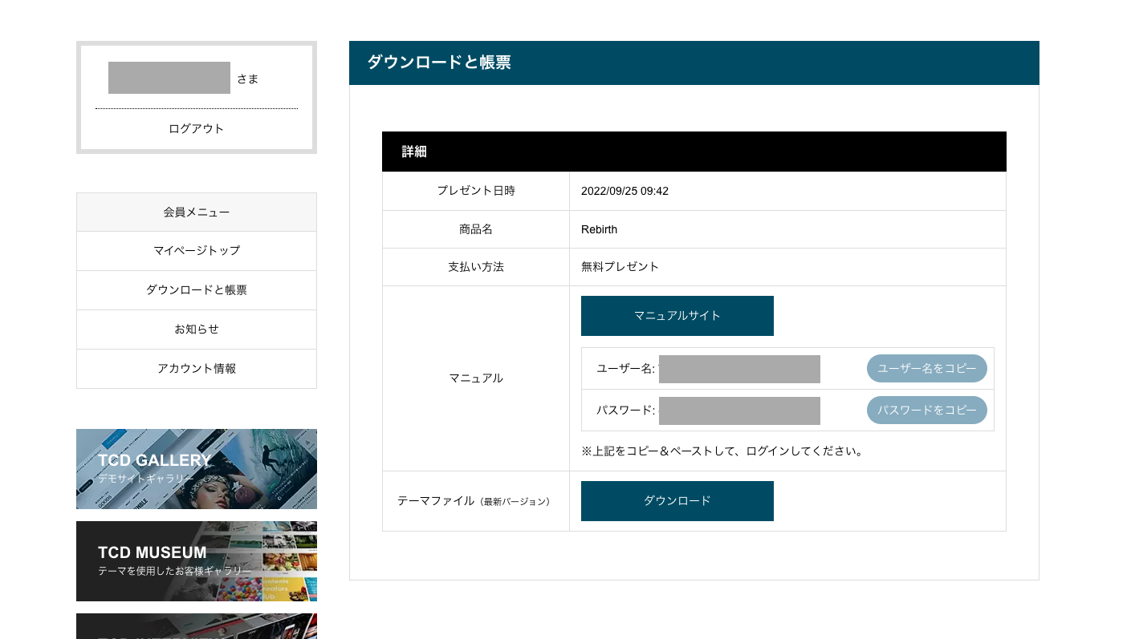The width and height of the screenshot is (1131, 639).
Task: Open the マニュアルサイト button
Action: pyautogui.click(x=677, y=316)
